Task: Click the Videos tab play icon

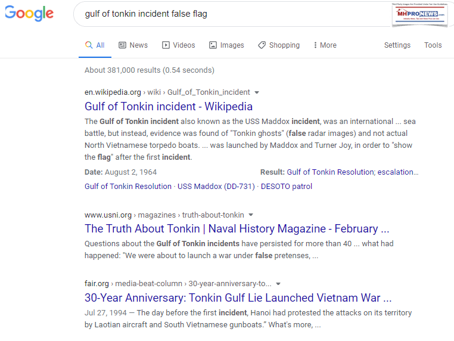Action: 166,45
